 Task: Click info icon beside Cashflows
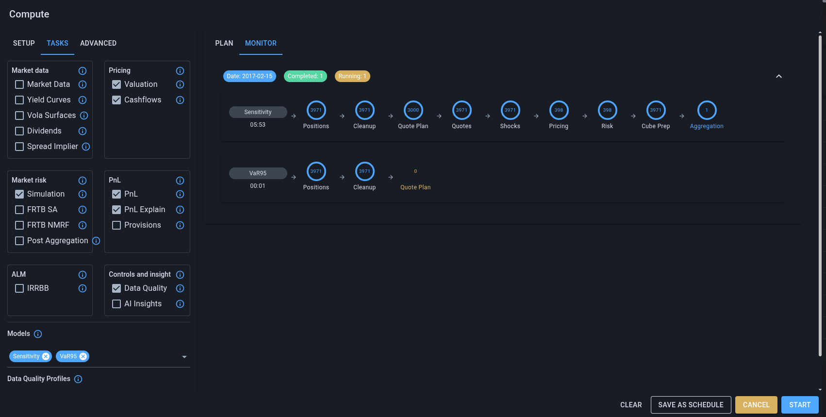point(180,100)
